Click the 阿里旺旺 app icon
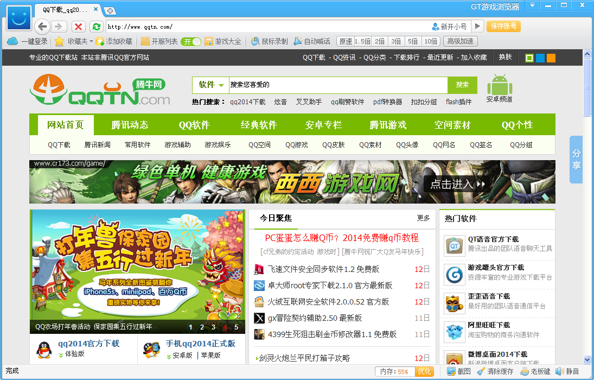Image resolution: width=594 pixels, height=380 pixels. pyautogui.click(x=454, y=332)
